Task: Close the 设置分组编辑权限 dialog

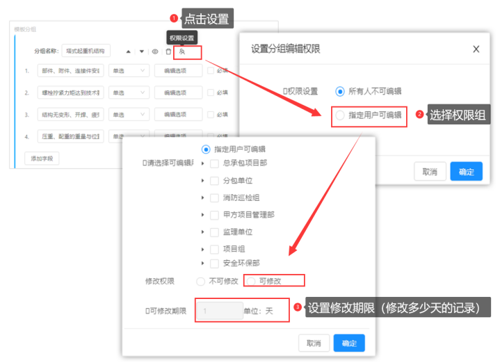Action: click(476, 49)
